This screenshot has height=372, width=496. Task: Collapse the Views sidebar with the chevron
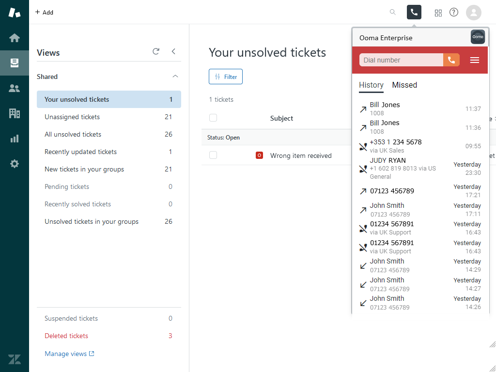[173, 51]
